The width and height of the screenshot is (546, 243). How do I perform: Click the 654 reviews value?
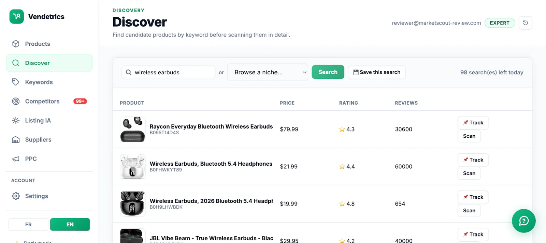pos(400,204)
